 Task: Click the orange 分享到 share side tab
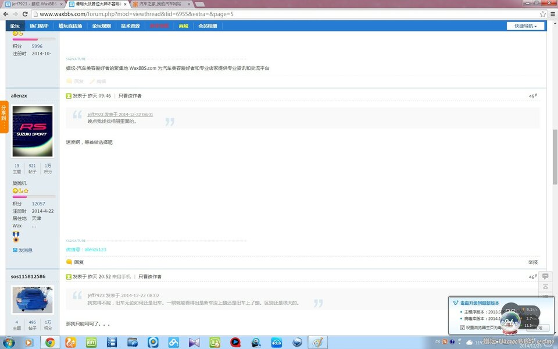[x=4, y=117]
